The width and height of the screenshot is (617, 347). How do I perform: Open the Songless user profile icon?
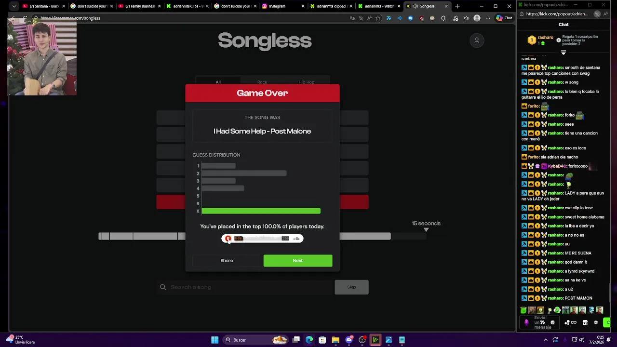pyautogui.click(x=477, y=40)
